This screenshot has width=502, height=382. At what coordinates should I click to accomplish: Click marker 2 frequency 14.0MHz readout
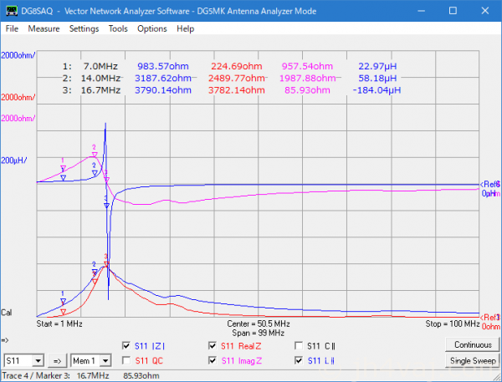click(x=100, y=78)
